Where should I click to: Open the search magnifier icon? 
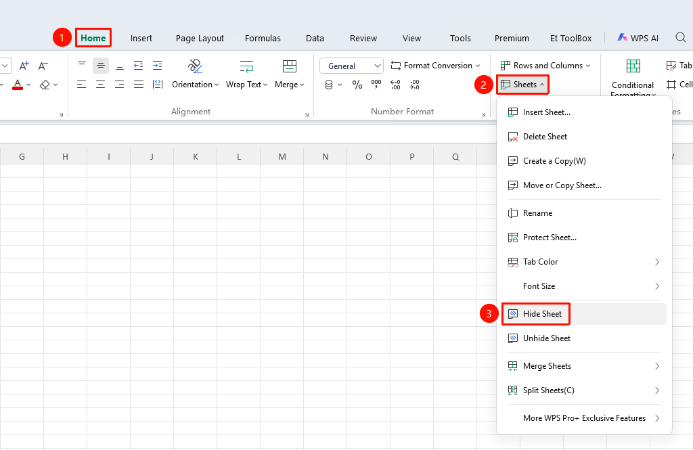tap(681, 38)
